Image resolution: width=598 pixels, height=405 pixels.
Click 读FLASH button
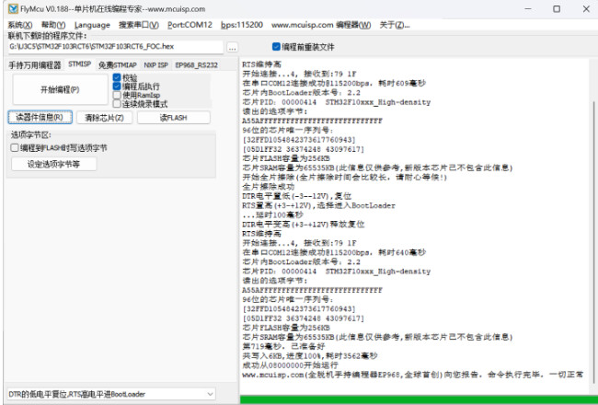pos(174,118)
